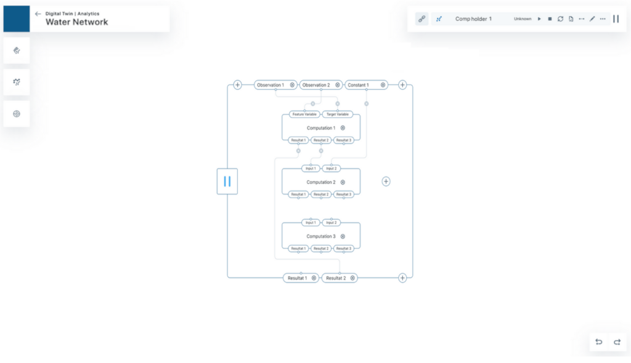Image resolution: width=631 pixels, height=363 pixels.
Task: Click the document icon in the toolbar
Action: (571, 19)
